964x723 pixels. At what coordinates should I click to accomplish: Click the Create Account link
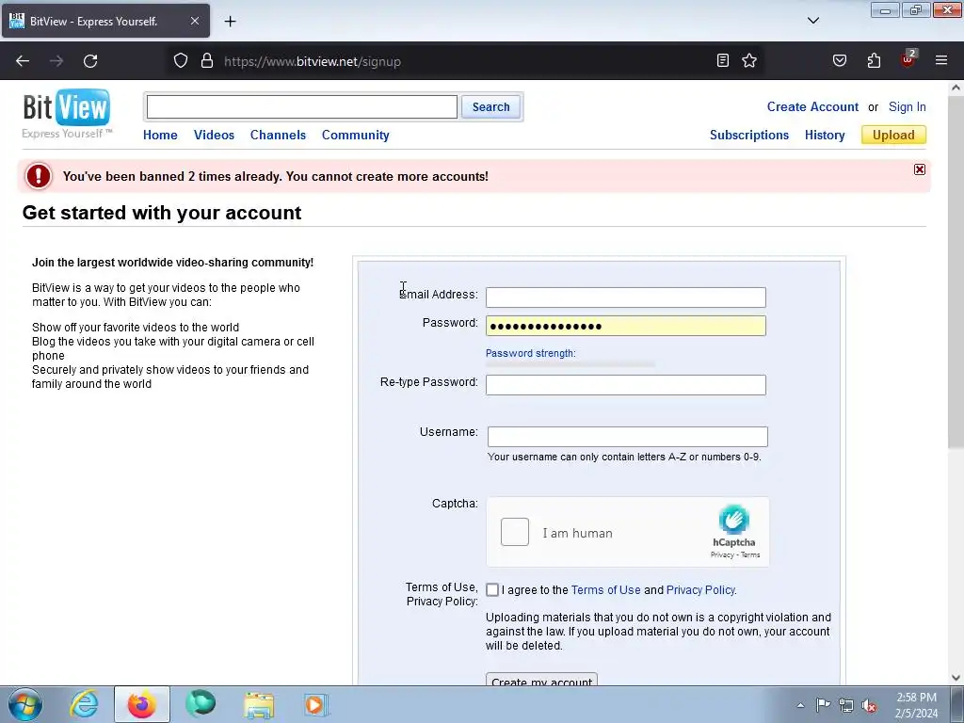click(812, 106)
